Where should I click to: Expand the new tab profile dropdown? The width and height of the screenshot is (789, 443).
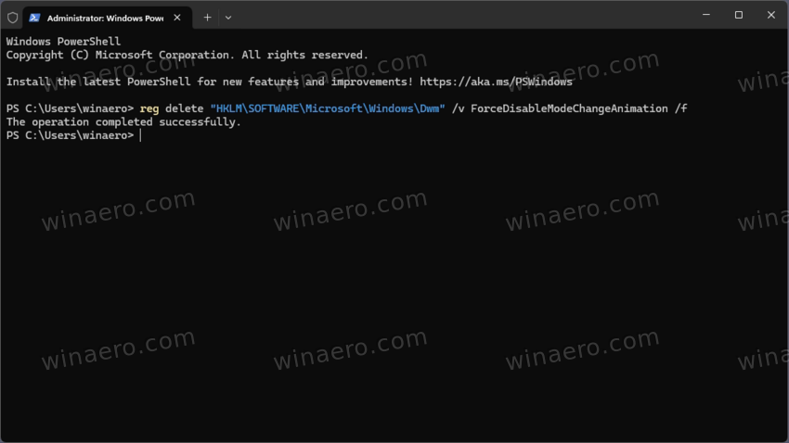click(228, 18)
